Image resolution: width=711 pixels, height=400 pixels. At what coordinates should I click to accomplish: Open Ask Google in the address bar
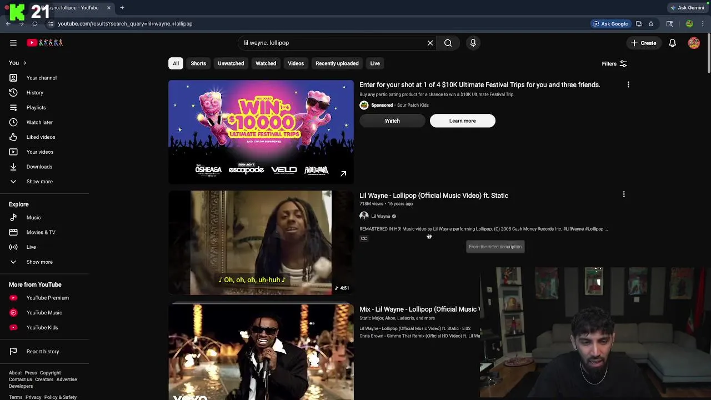pos(610,24)
